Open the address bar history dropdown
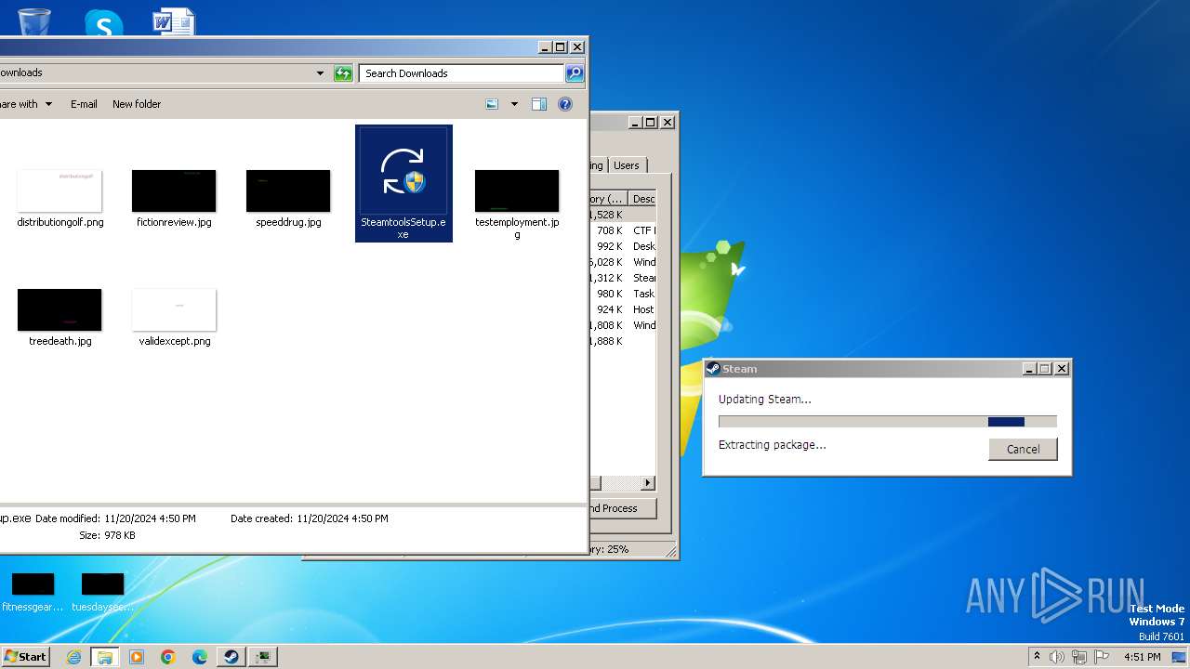The width and height of the screenshot is (1190, 669). point(320,73)
